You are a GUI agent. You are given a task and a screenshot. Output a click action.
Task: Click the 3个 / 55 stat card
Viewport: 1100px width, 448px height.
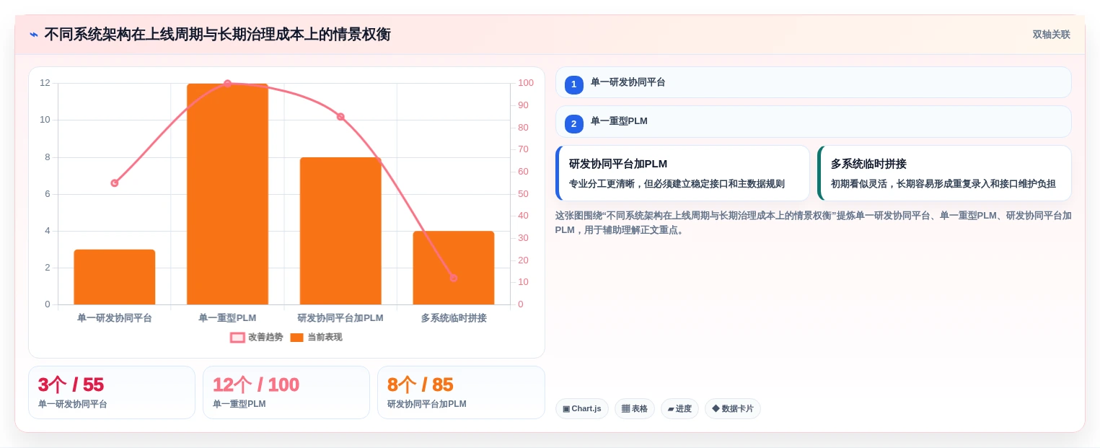tap(112, 392)
